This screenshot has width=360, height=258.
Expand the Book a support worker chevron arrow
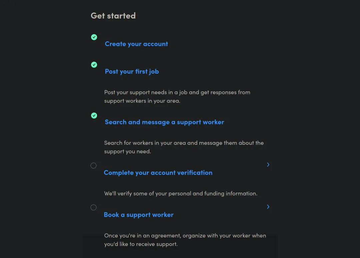click(x=268, y=207)
